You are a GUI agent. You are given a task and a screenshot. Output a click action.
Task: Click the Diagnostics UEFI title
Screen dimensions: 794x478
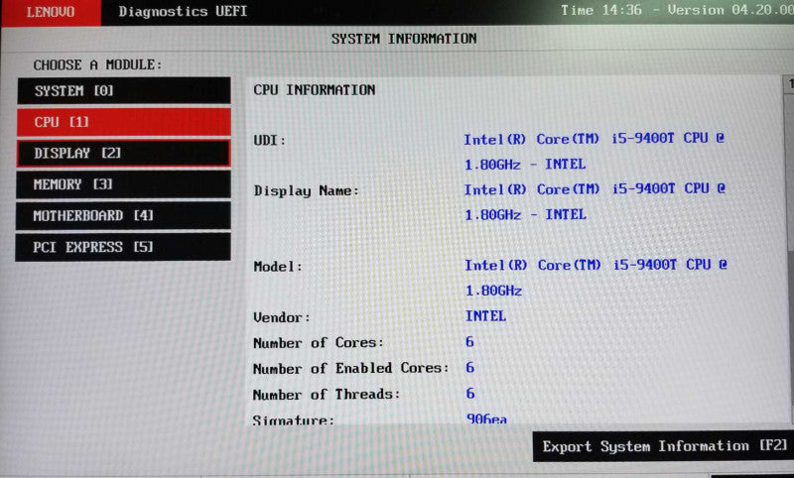click(183, 12)
